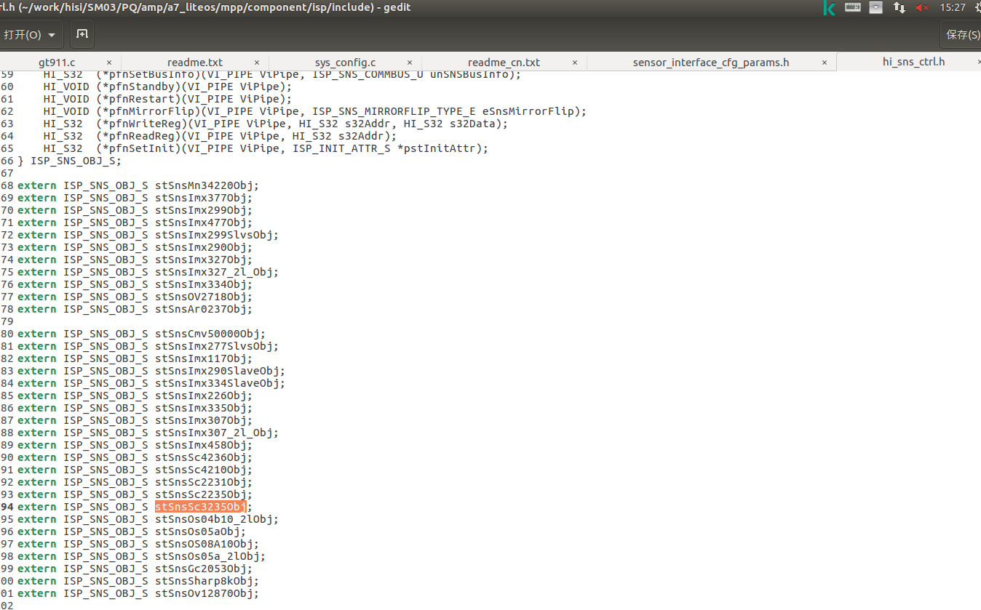Click stSnsImx458Obj in the code

[x=201, y=445]
